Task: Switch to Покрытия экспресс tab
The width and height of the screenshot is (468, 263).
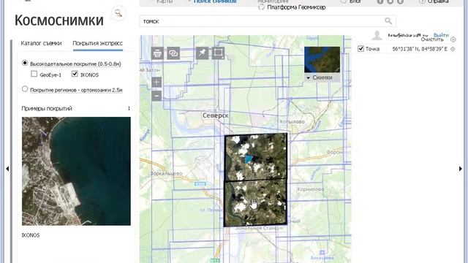Action: point(97,43)
